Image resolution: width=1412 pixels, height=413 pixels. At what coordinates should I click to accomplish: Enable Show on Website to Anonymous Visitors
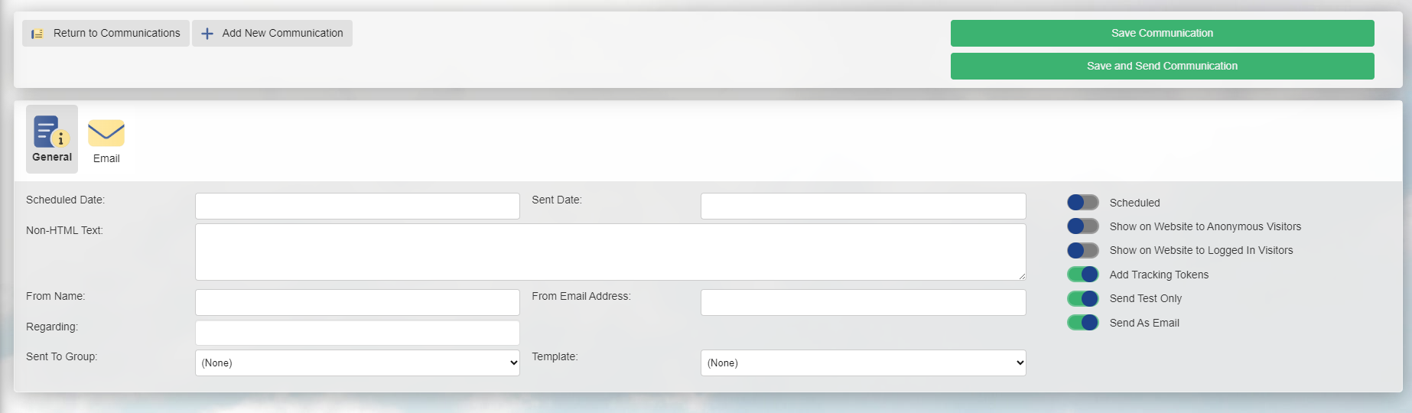[1082, 226]
